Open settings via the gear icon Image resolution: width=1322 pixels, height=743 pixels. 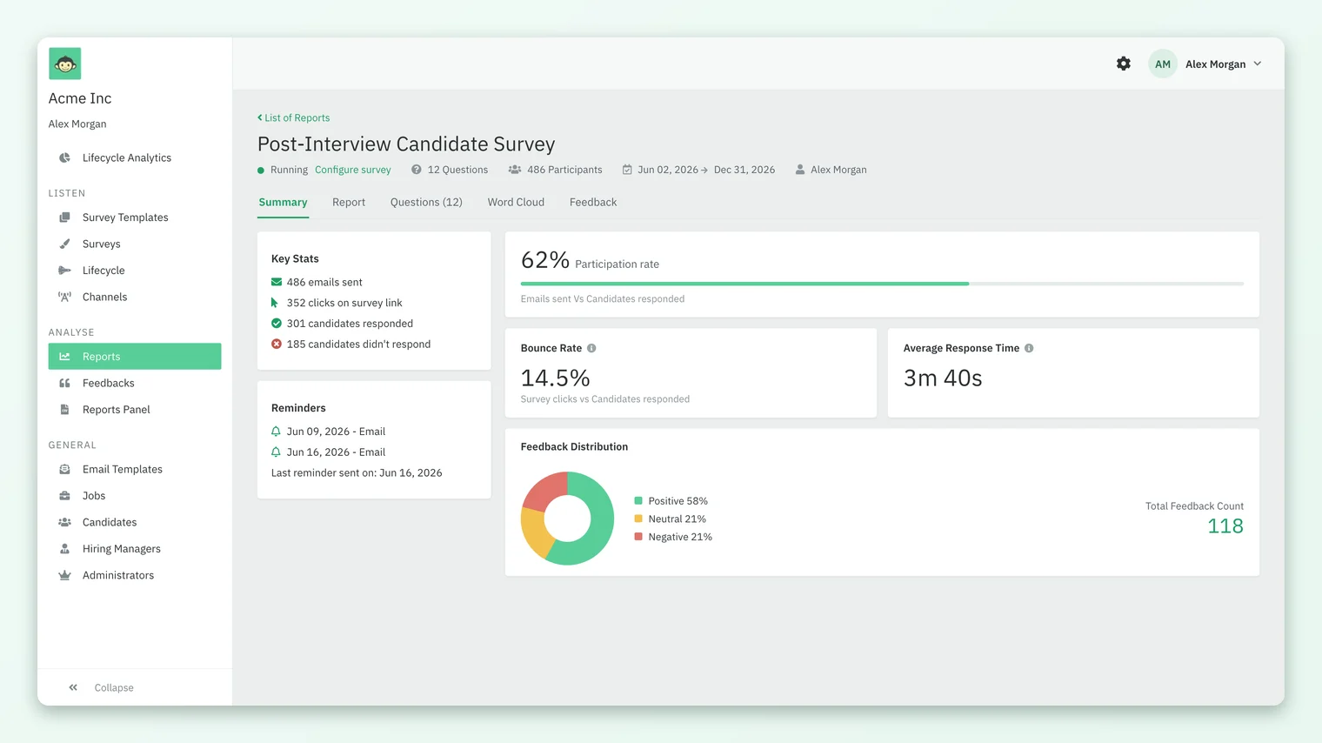[x=1124, y=64]
